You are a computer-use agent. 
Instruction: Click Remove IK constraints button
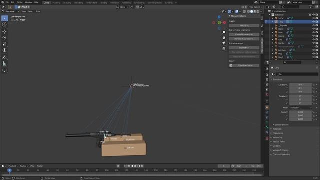pyautogui.click(x=244, y=39)
